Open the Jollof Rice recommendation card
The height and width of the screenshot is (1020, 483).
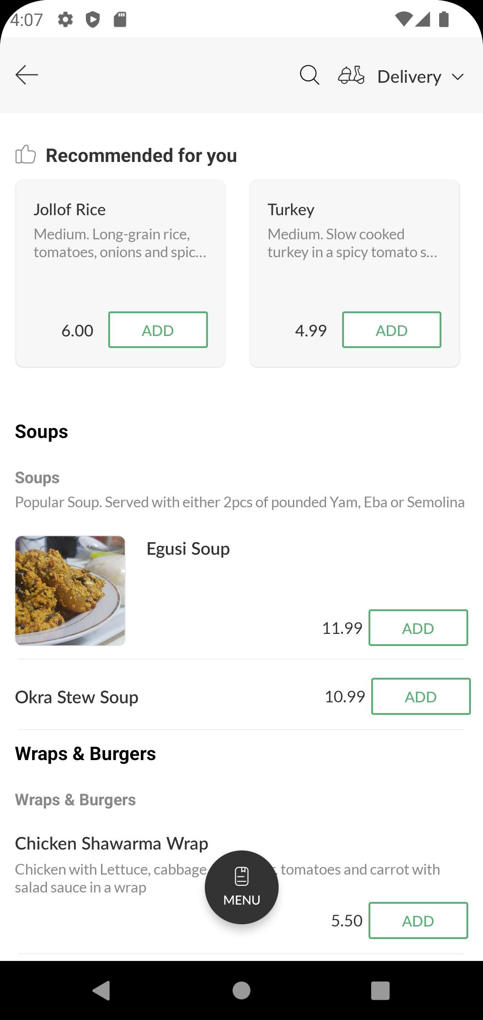point(120,273)
